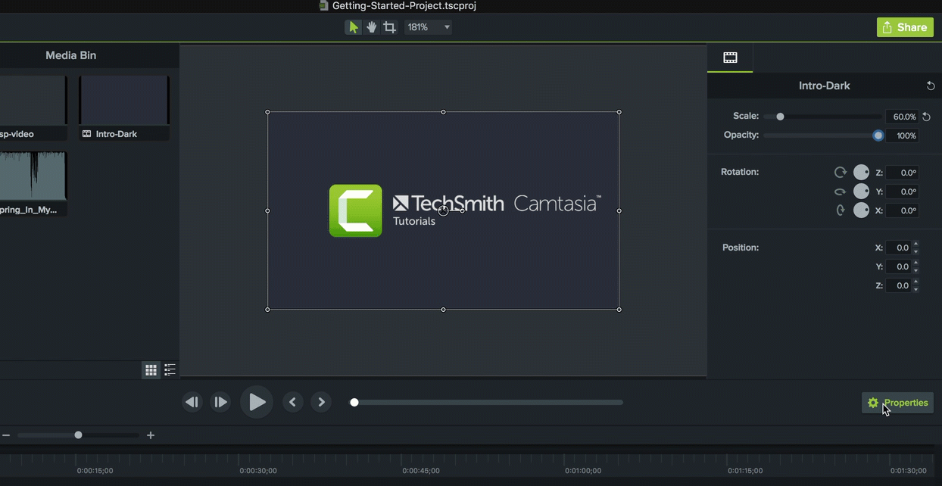The image size is (942, 486).
Task: Toggle the Properties panel button
Action: (897, 403)
